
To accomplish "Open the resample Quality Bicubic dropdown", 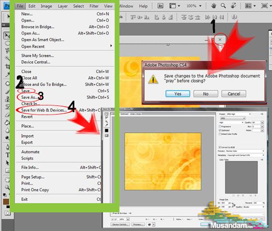I will point(254,207).
